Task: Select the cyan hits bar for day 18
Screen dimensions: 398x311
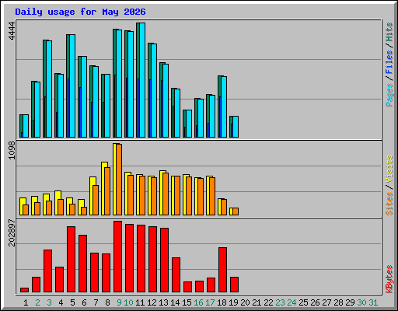Action: coord(224,107)
